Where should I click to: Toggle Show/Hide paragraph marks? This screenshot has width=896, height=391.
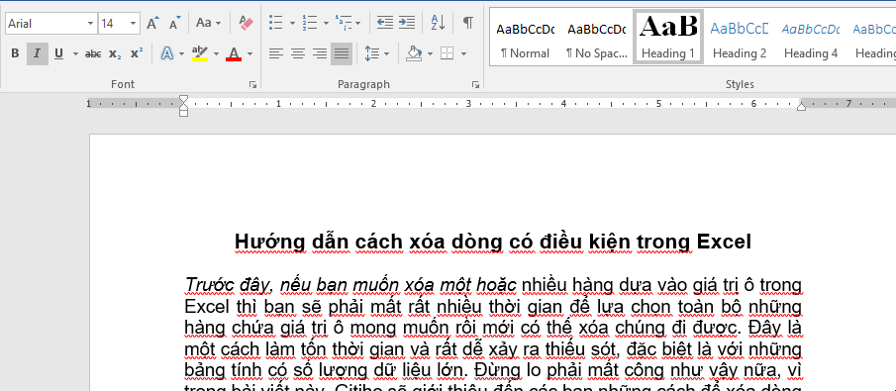click(x=468, y=24)
